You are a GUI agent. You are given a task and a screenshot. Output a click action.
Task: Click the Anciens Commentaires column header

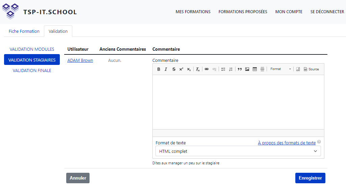pyautogui.click(x=123, y=49)
